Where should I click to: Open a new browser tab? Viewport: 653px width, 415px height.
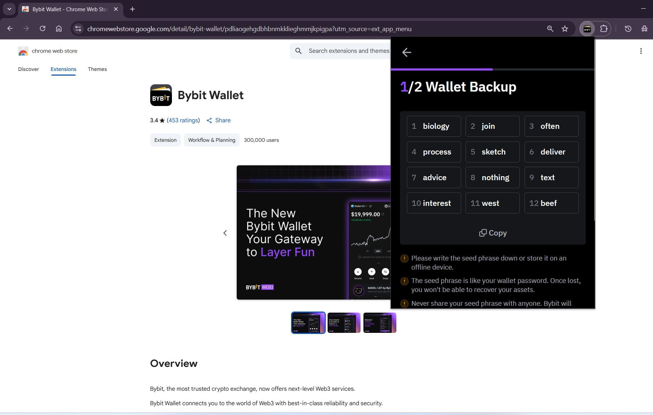tap(132, 9)
